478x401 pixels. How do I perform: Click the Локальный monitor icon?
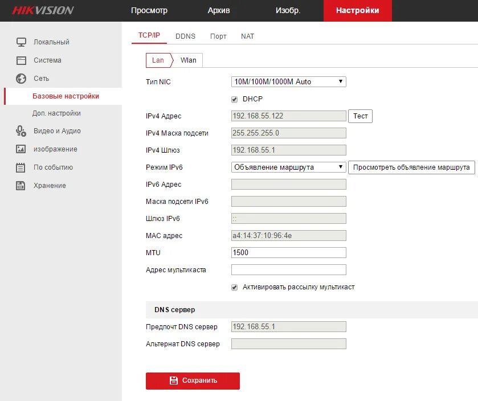tap(21, 42)
